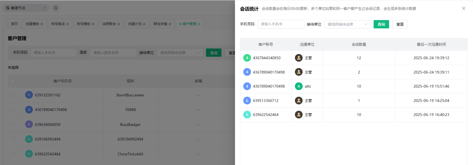This screenshot has height=165, width=473.
Task: Click avatar in the ChowTinLok66 row
Action: click(x=29, y=154)
